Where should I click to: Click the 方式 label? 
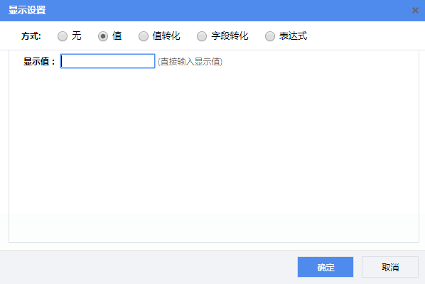[31, 36]
